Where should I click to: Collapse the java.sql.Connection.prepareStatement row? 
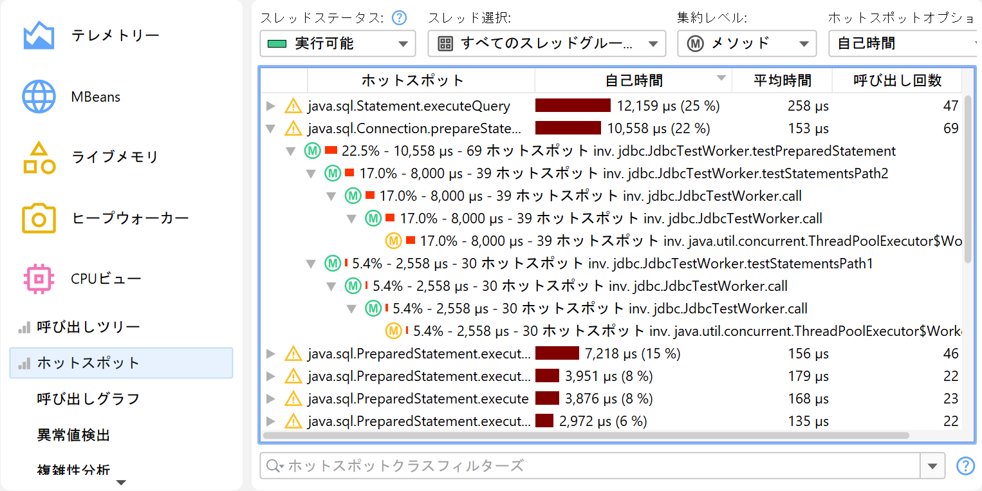pyautogui.click(x=271, y=129)
